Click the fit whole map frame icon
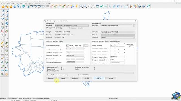The width and height of the screenshot is (181, 101). (x=93, y=6)
